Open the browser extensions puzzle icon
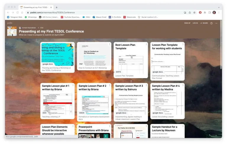This screenshot has height=144, width=227. coord(205,13)
